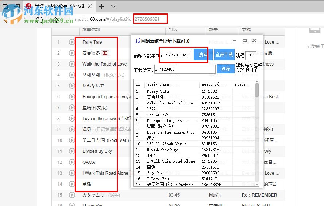Click the scroll up arrow in download list
Image resolution: width=324 pixels, height=206 pixels.
(x=257, y=82)
